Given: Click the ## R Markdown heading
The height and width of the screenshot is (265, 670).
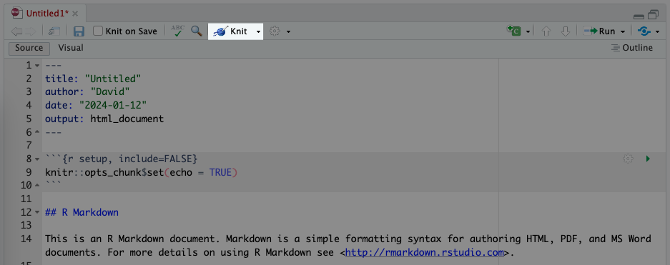Looking at the screenshot, I should point(82,212).
